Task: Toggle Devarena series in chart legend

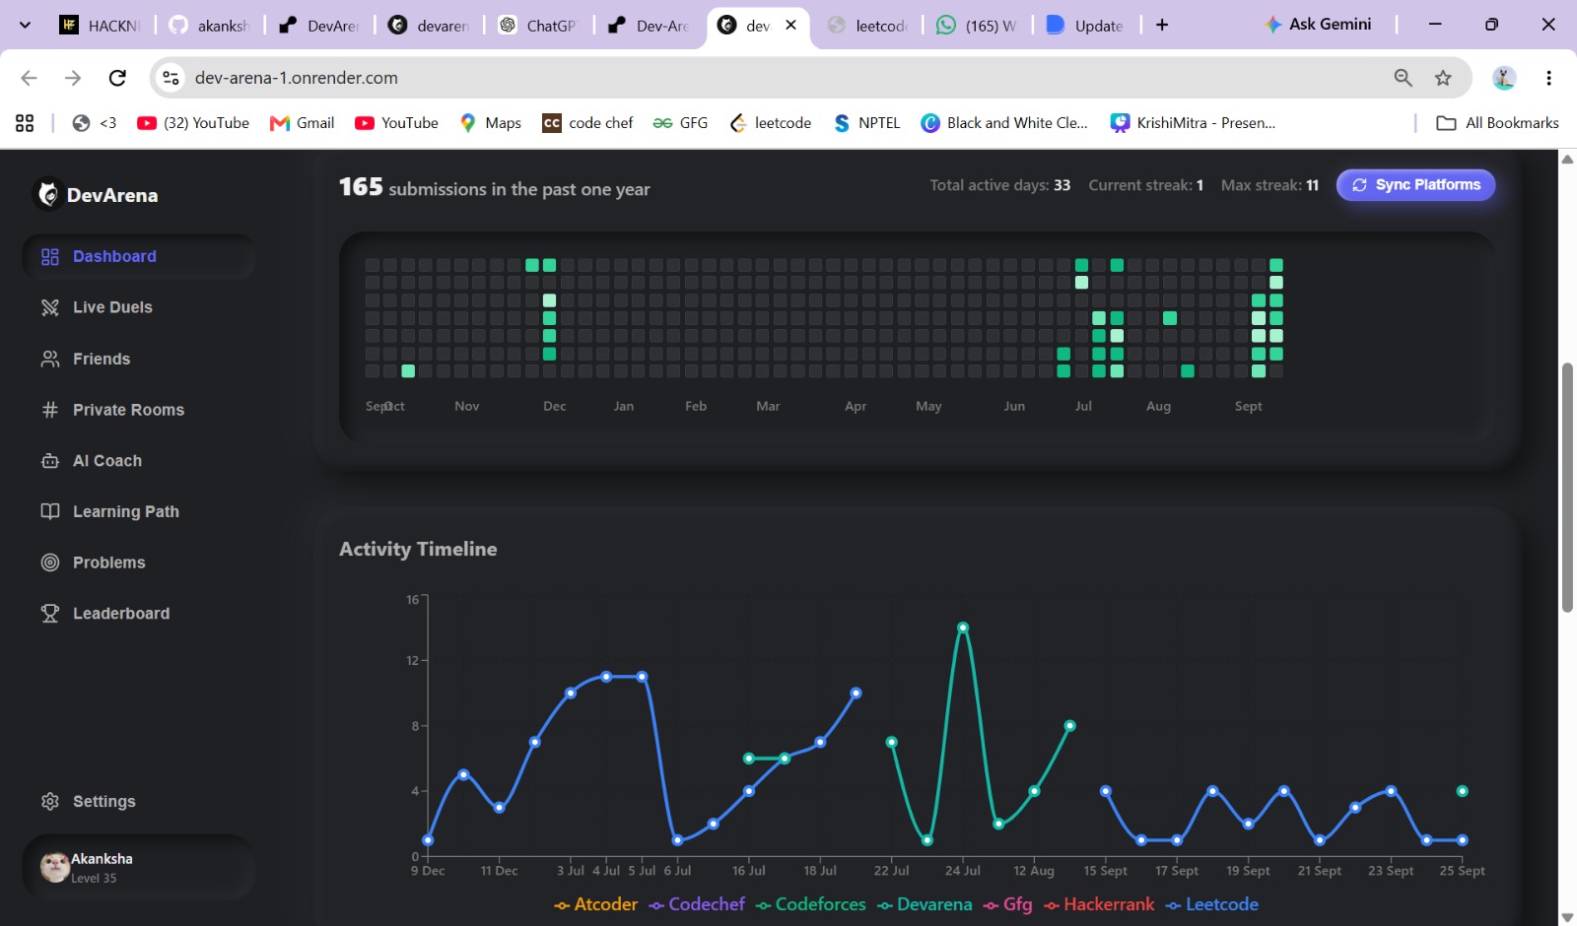Action: click(x=925, y=904)
